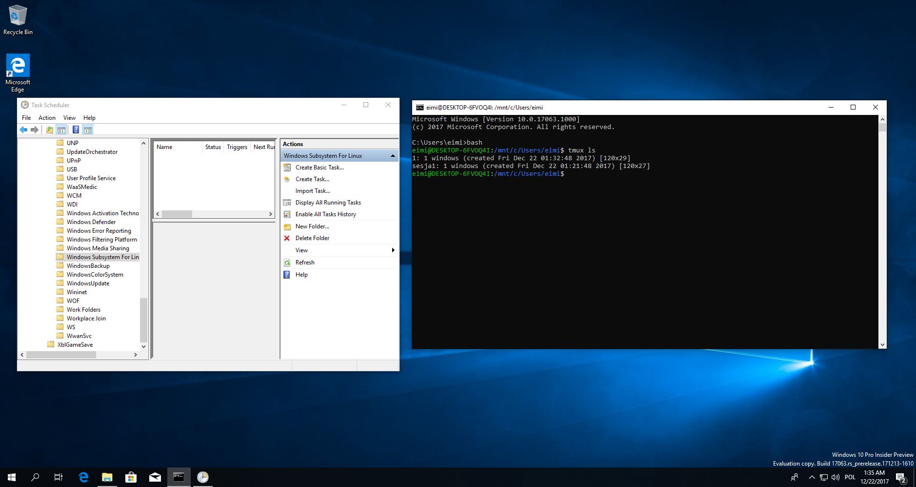Click the red Delete Folder X icon
The width and height of the screenshot is (916, 487).
click(x=287, y=238)
